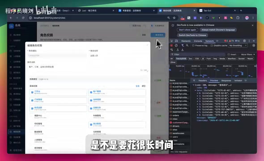This screenshot has height=161, width=264.
Task: Open Chrome three-dot menu
Action: (253, 18)
